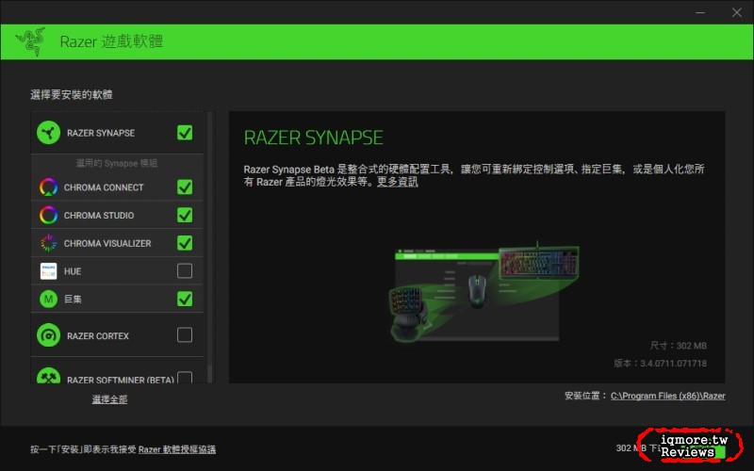This screenshot has width=754, height=471.
Task: Click the 選擇全部 select all link
Action: tap(109, 399)
